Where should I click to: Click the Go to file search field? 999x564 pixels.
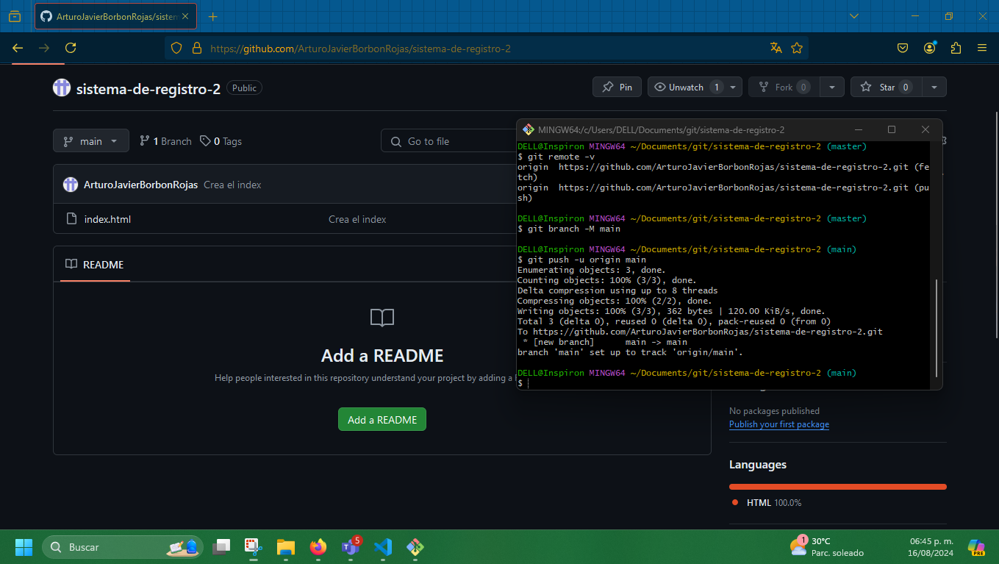tap(449, 141)
